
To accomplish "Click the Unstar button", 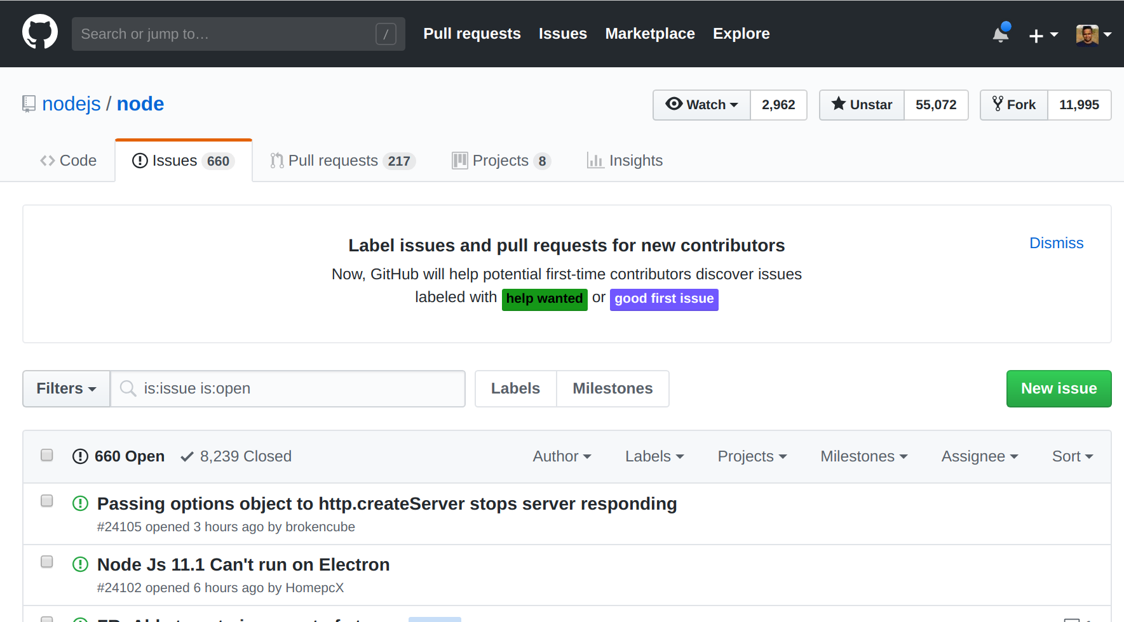I will [x=862, y=105].
